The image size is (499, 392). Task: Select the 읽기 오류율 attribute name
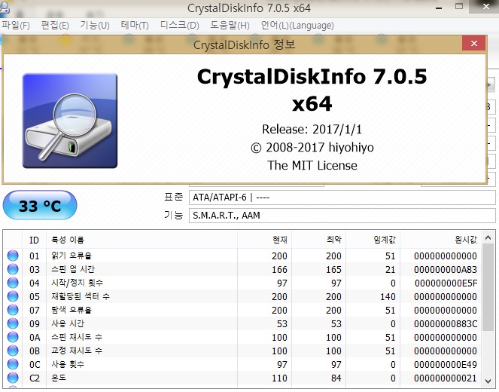tap(72, 256)
